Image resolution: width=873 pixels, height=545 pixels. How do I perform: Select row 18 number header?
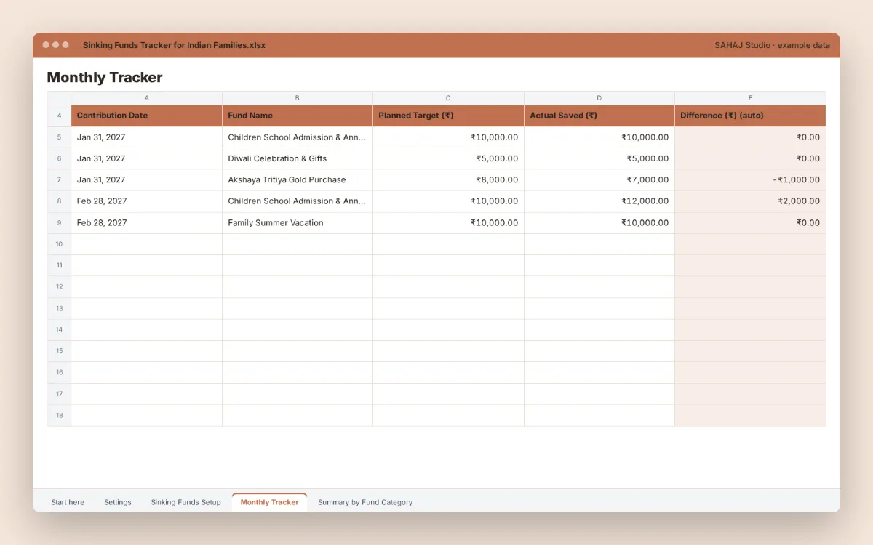pos(59,415)
